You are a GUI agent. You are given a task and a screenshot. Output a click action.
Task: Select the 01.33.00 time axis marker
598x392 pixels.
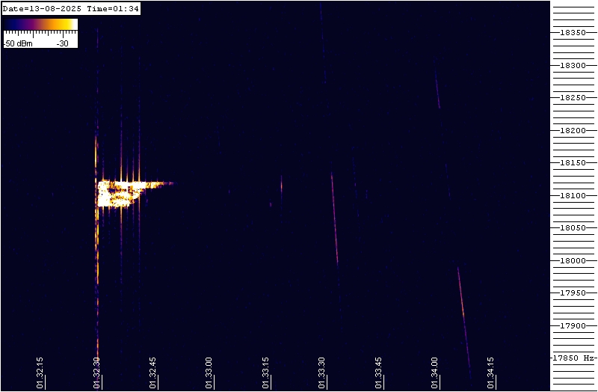(209, 373)
